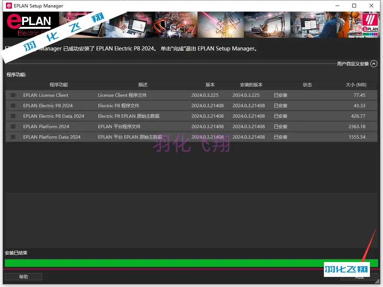Viewport: 383px width, 287px height.
Task: Click the 程序功能: section label
Action: pos(16,74)
